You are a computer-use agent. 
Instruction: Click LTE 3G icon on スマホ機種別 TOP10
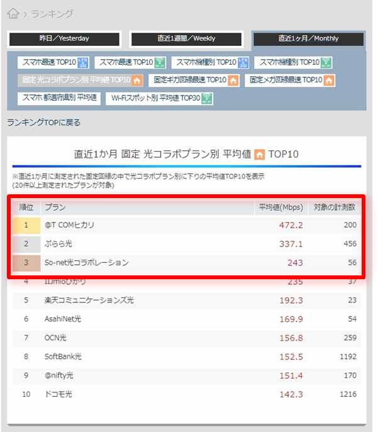coord(243,62)
